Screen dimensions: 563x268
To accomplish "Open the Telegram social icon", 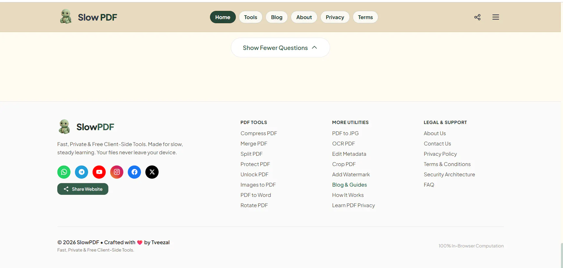I will point(81,172).
